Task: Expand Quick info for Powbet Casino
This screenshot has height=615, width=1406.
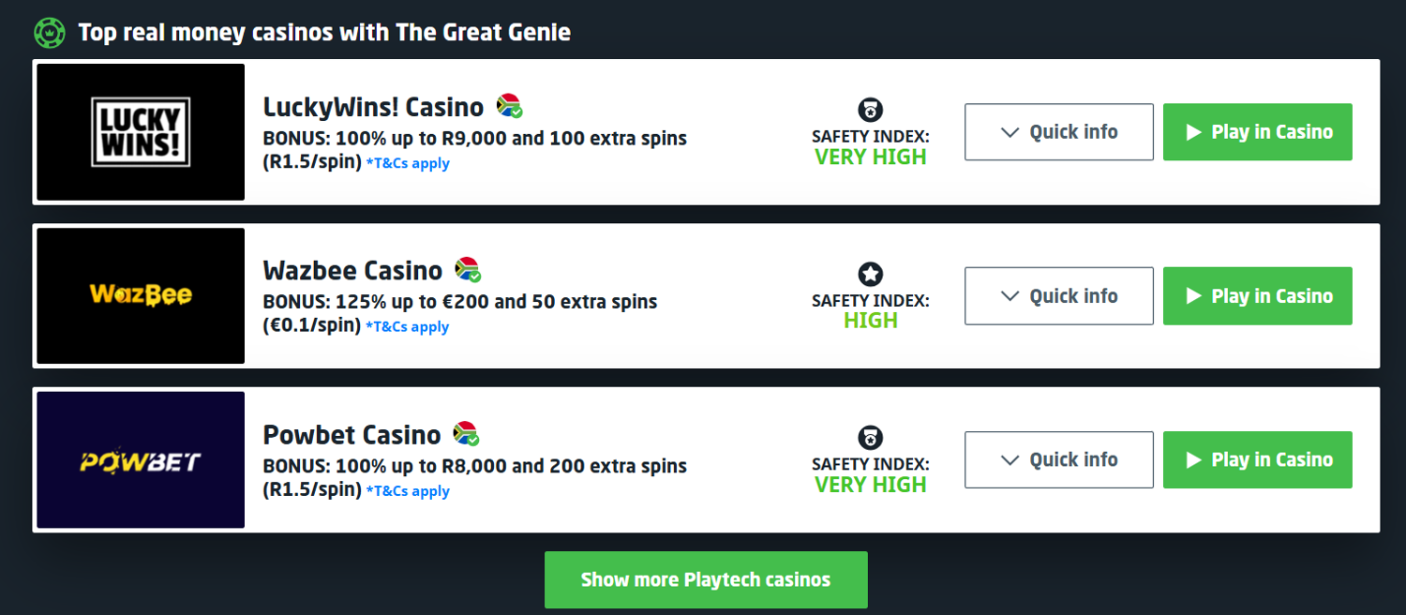Action: click(x=1058, y=460)
